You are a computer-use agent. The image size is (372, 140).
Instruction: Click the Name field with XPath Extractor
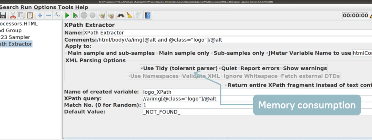pyautogui.click(x=227, y=33)
